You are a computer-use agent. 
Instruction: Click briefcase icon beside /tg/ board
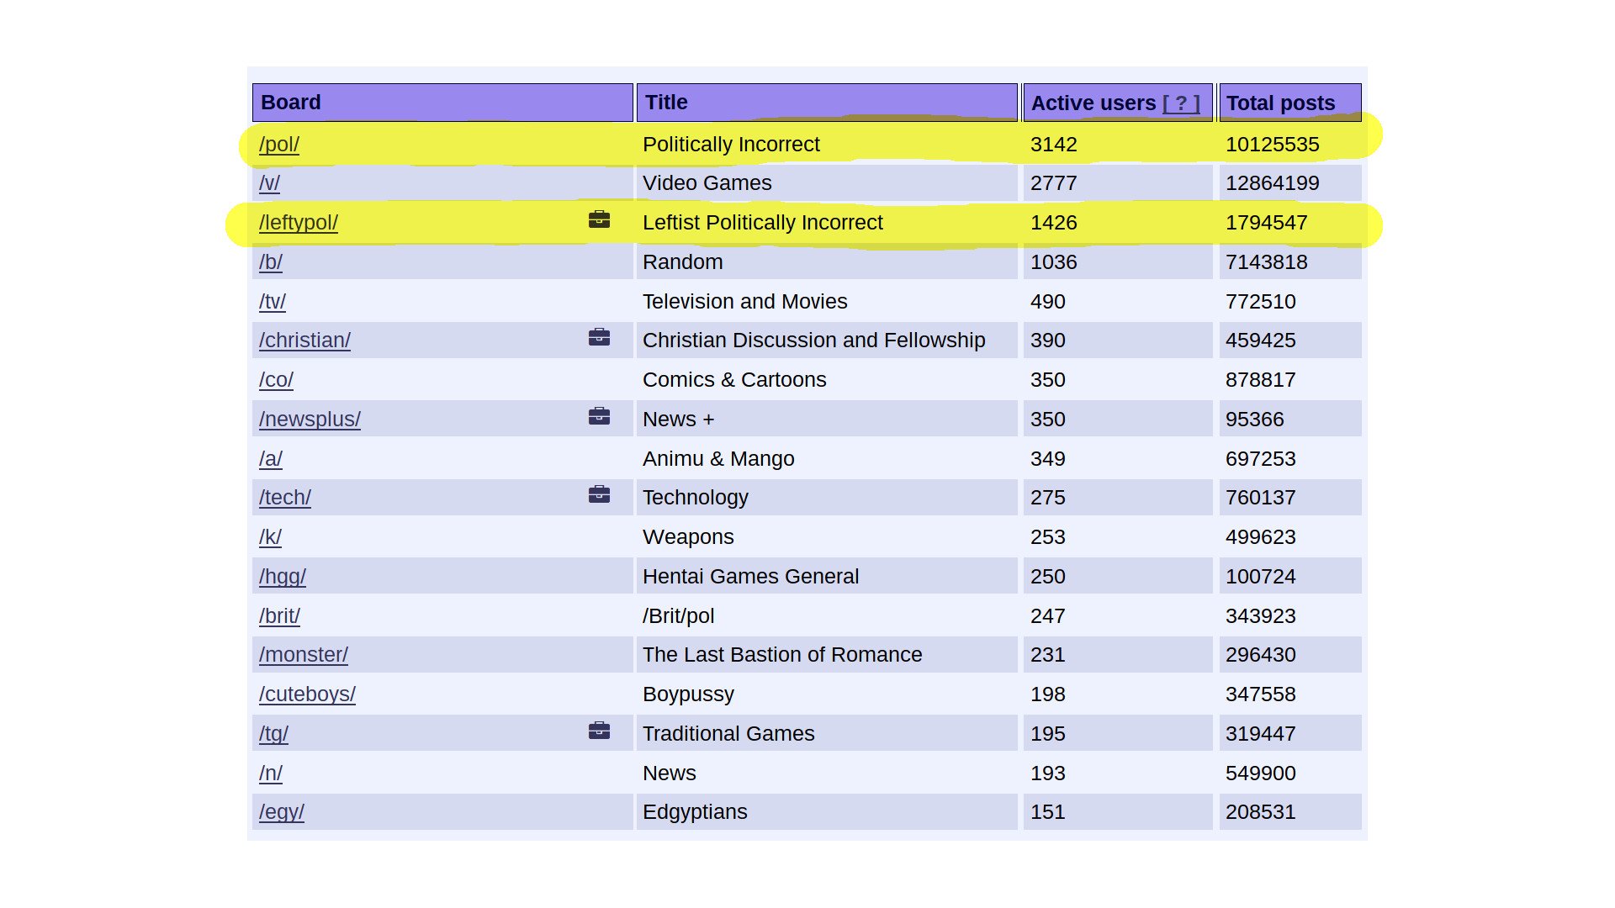point(599,731)
